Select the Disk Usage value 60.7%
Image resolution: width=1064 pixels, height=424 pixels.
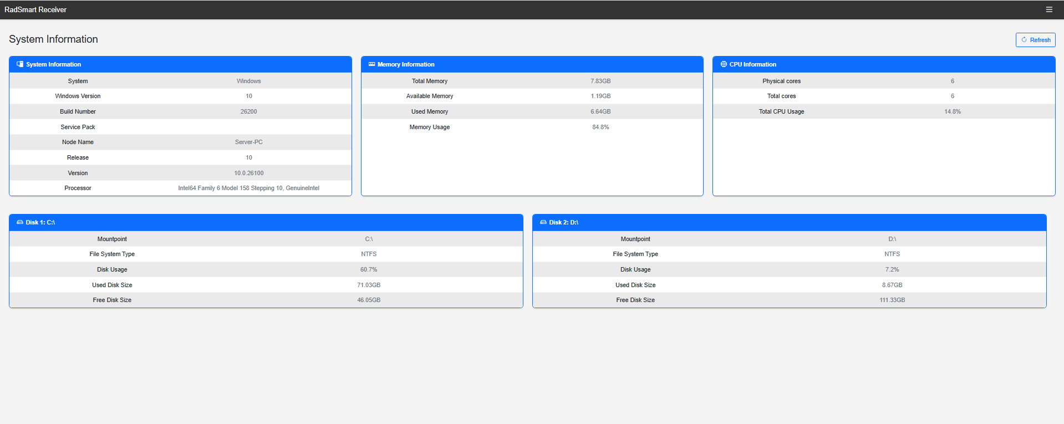(369, 269)
